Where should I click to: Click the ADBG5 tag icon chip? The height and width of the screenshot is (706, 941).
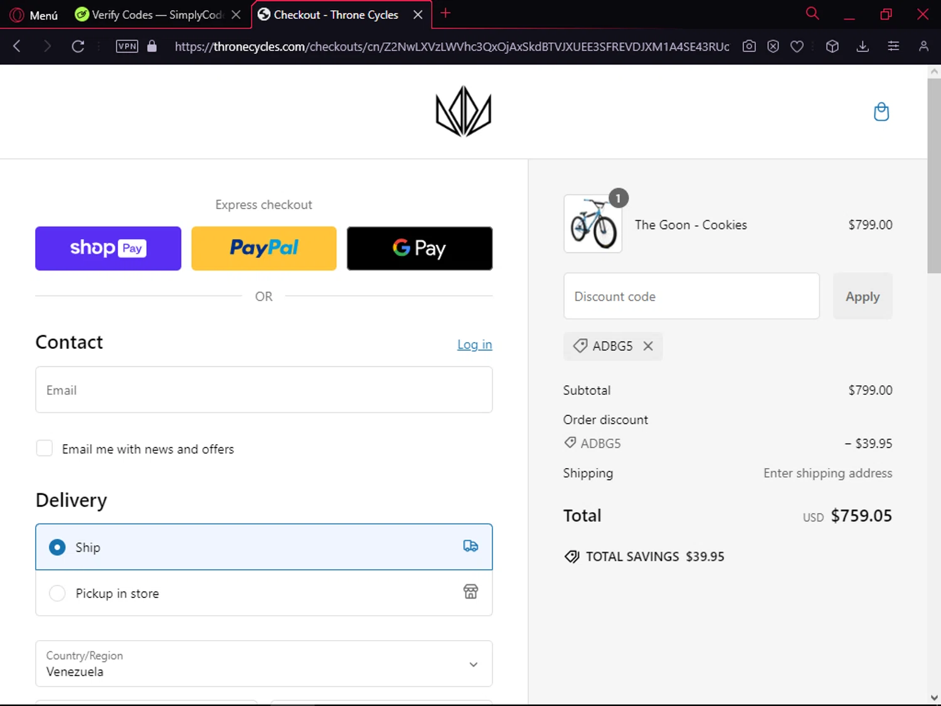pos(580,346)
